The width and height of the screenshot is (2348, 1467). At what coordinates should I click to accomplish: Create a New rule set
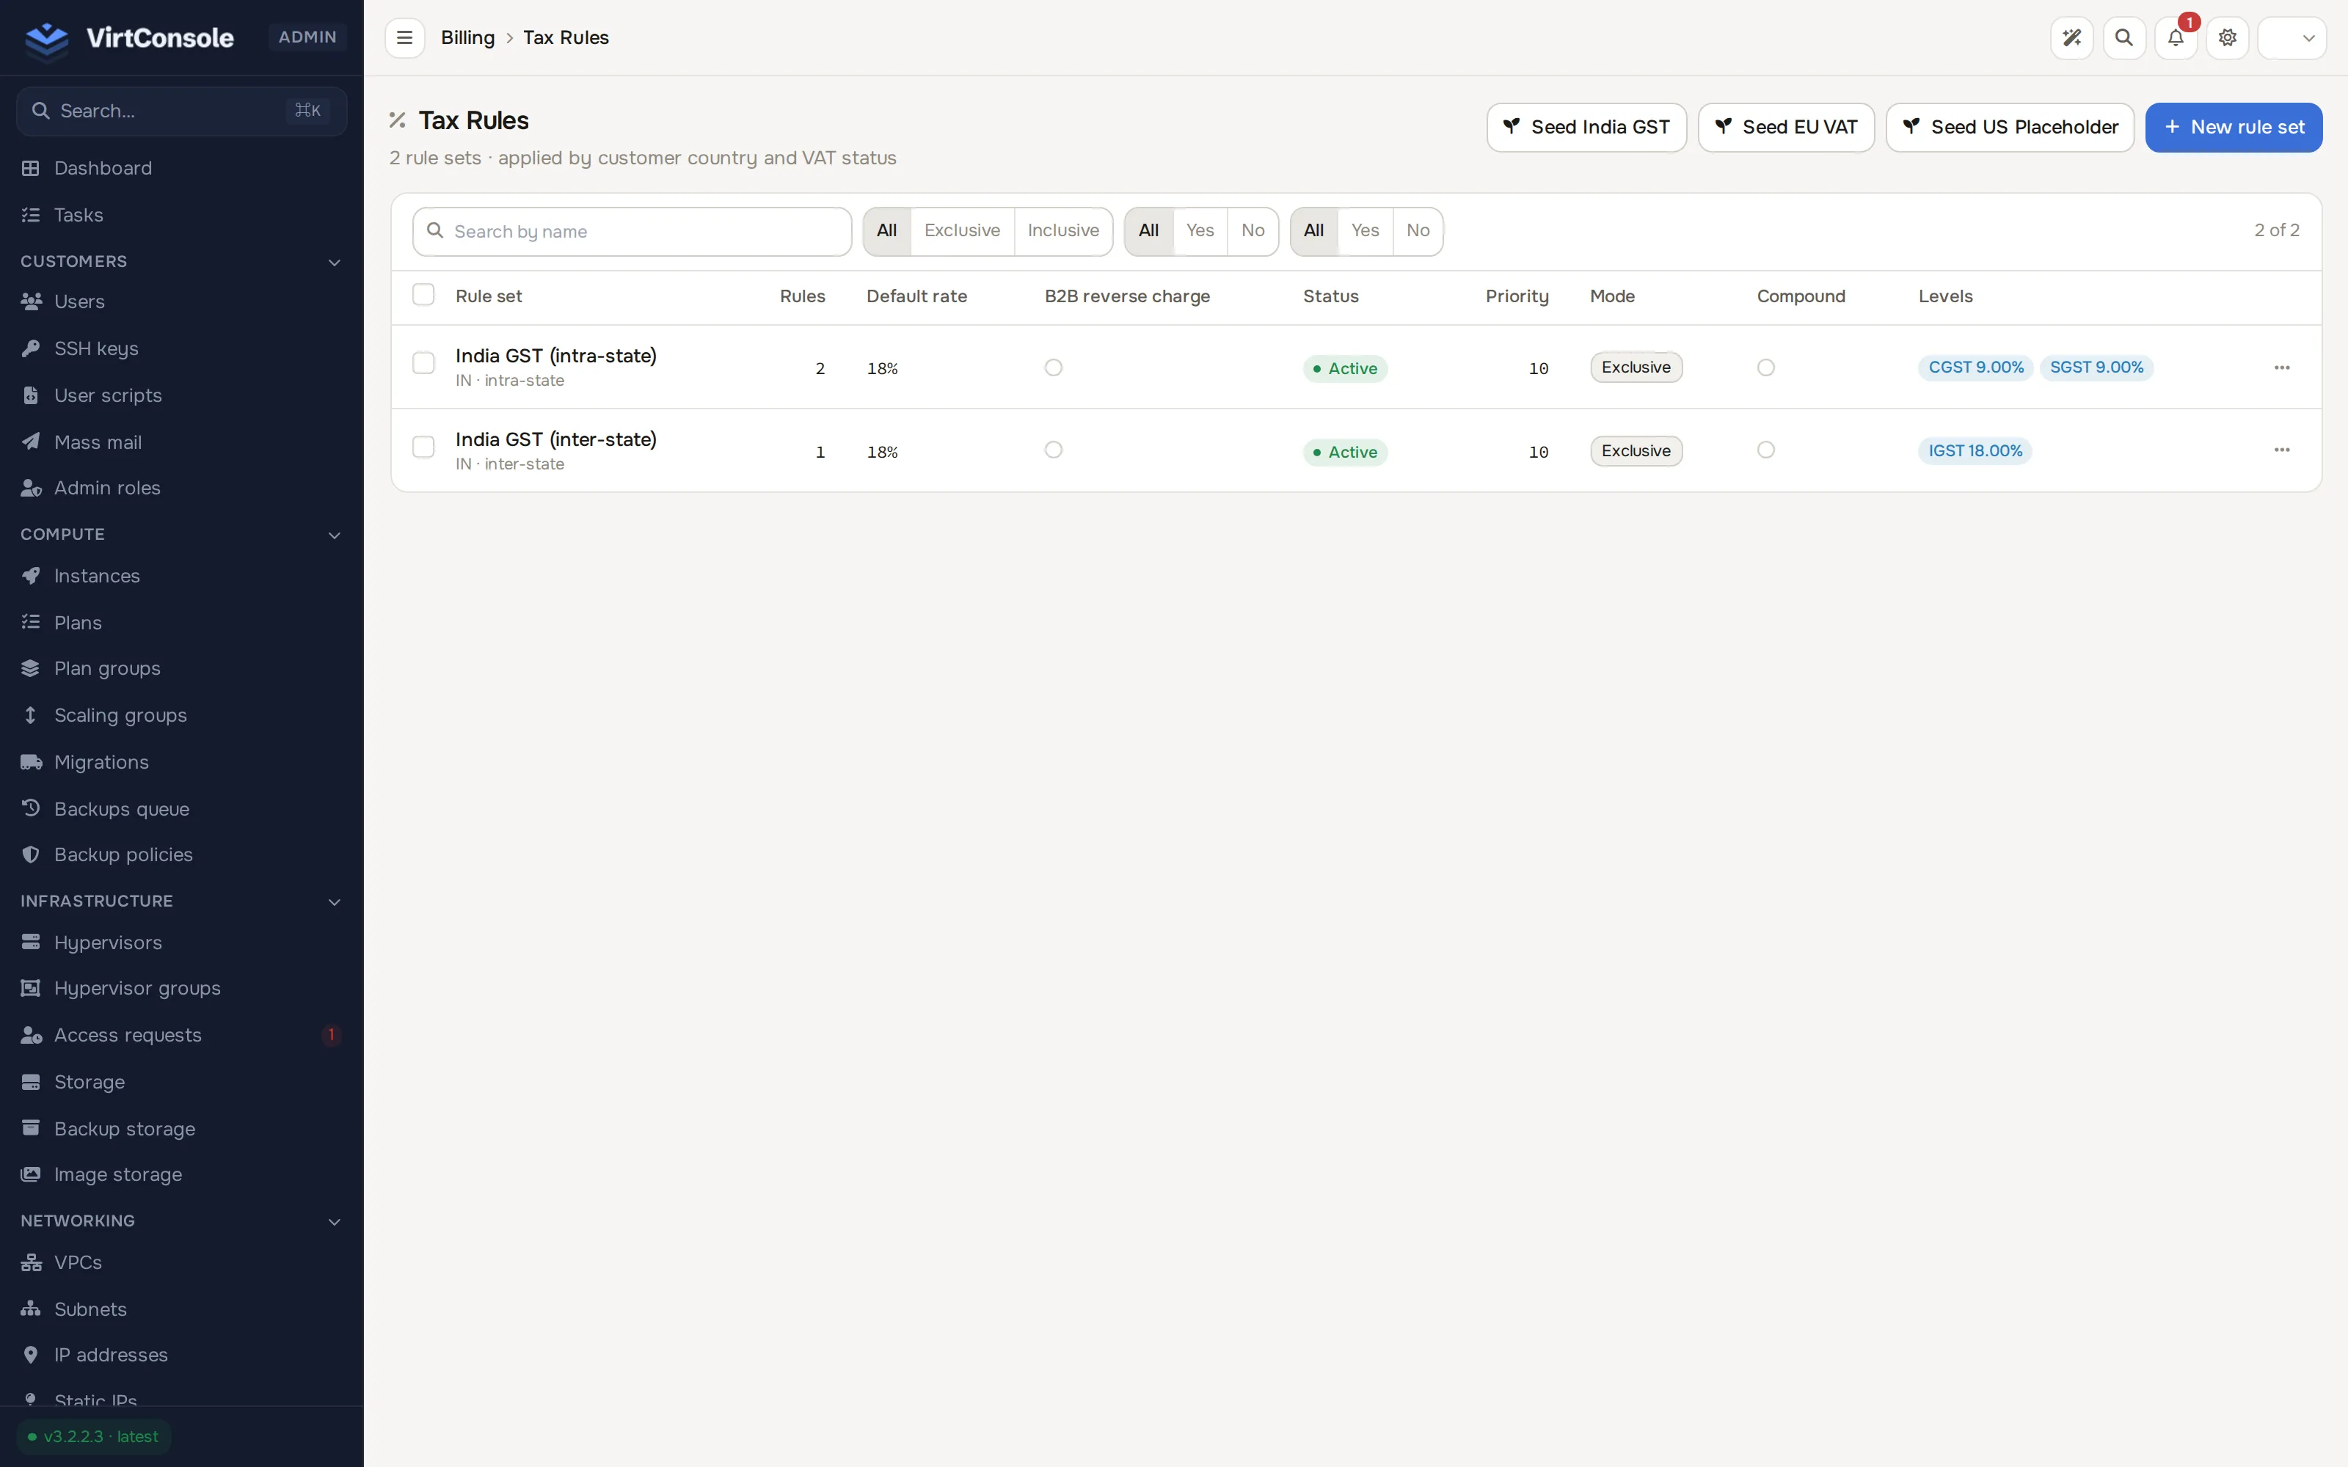[2234, 127]
